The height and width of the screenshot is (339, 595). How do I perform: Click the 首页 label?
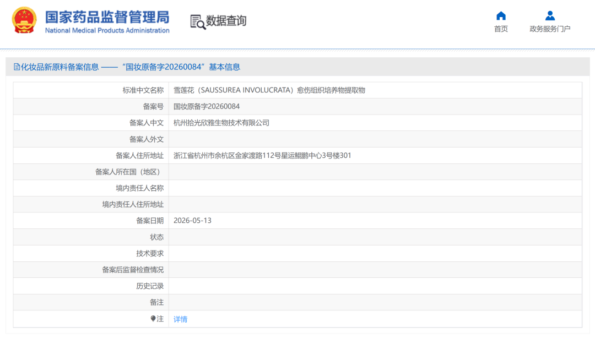coord(501,29)
